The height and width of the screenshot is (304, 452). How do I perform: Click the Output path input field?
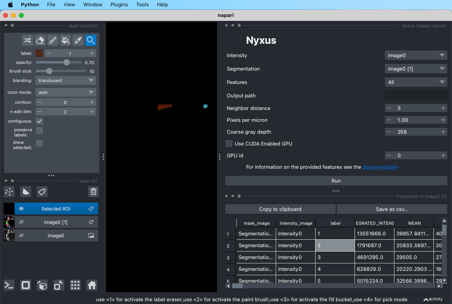click(x=416, y=95)
